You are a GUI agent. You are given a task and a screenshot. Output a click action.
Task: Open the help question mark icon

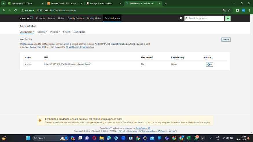click(x=181, y=18)
